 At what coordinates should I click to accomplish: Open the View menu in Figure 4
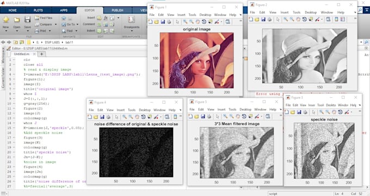110,110
